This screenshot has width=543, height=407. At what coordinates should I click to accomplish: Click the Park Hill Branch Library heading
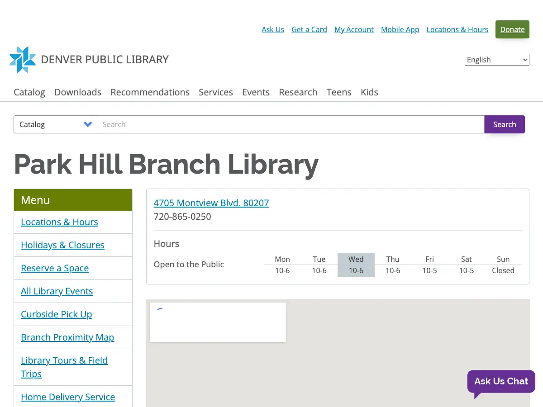(166, 164)
